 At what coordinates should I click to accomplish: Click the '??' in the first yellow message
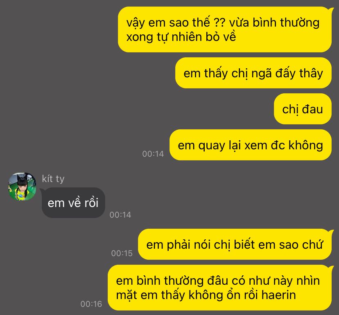click(219, 22)
